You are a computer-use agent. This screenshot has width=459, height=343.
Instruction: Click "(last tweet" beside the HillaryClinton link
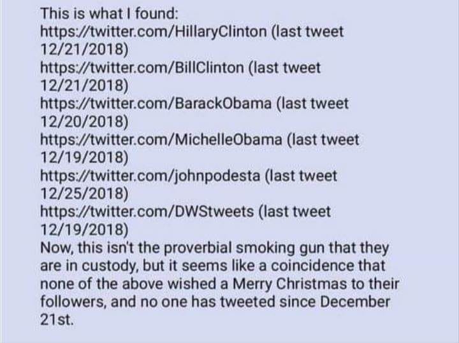coord(307,31)
